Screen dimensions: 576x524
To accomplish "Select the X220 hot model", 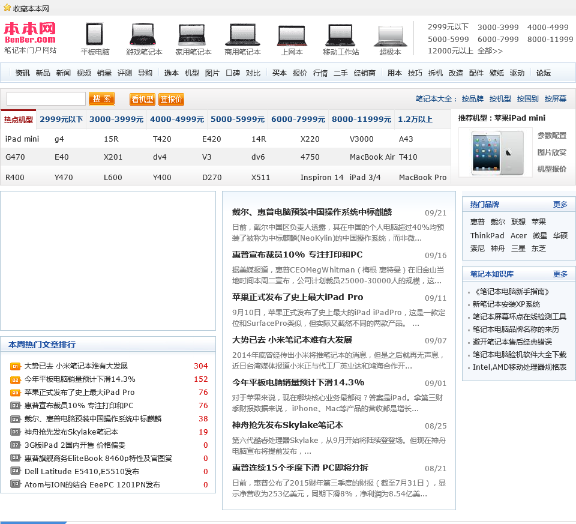I will 310,139.
